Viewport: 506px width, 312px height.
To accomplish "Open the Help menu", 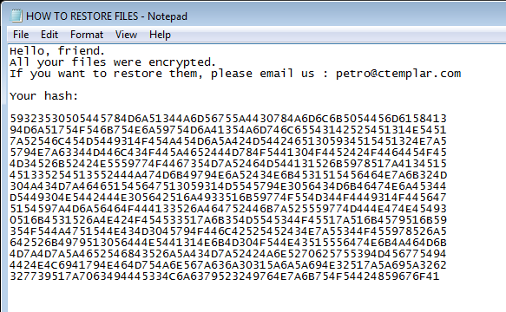I will tap(160, 35).
